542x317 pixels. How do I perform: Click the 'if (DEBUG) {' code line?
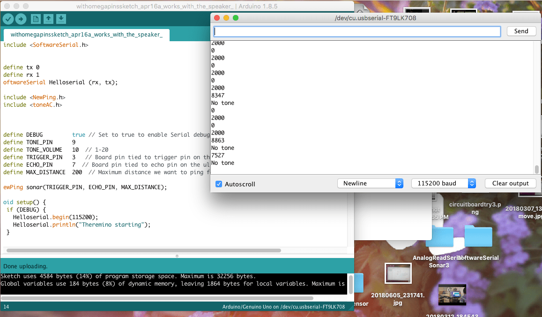point(26,209)
